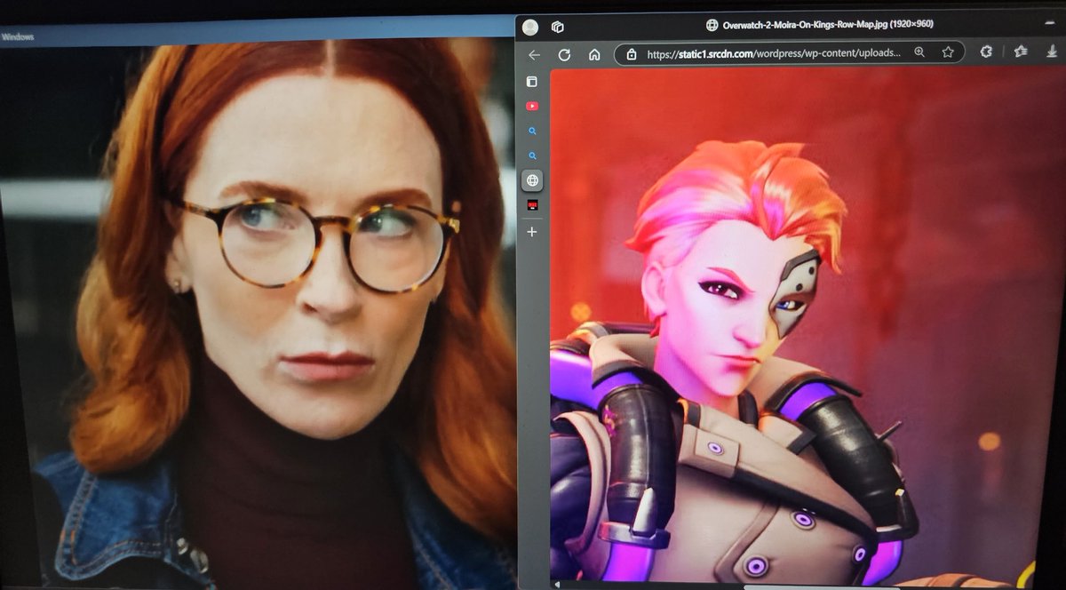Open the Workspaces icon in title bar
The height and width of the screenshot is (590, 1066).
558,27
